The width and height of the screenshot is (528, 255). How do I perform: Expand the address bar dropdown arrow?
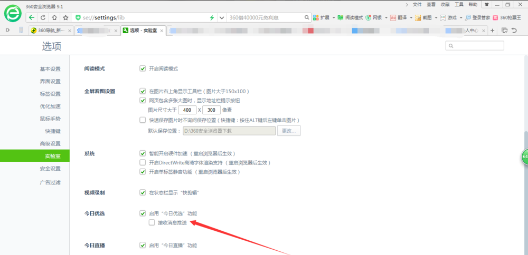[x=222, y=18]
